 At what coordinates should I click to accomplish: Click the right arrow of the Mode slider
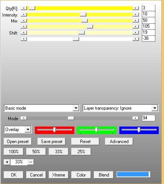point(135,118)
